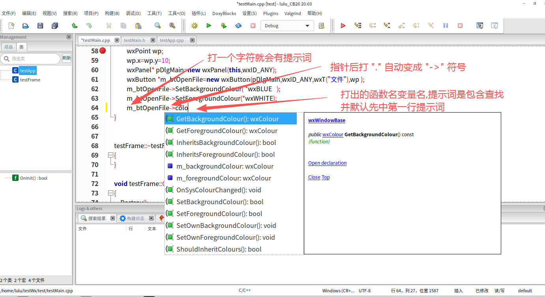This screenshot has width=545, height=297.
Task: Close the Management panel
Action: [69, 37]
